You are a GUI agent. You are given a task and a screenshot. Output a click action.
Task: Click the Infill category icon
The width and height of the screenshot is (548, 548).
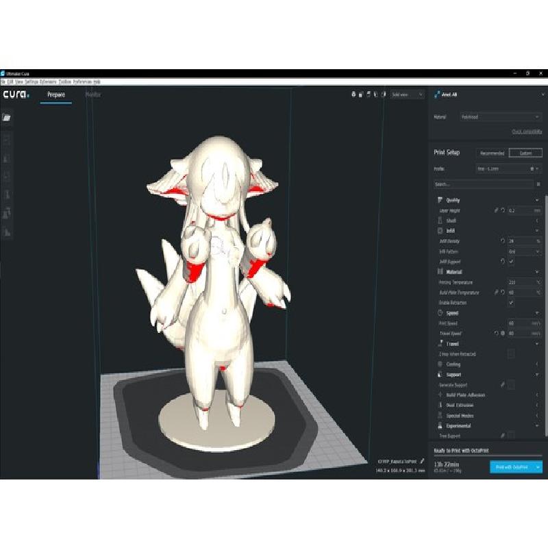click(x=439, y=231)
